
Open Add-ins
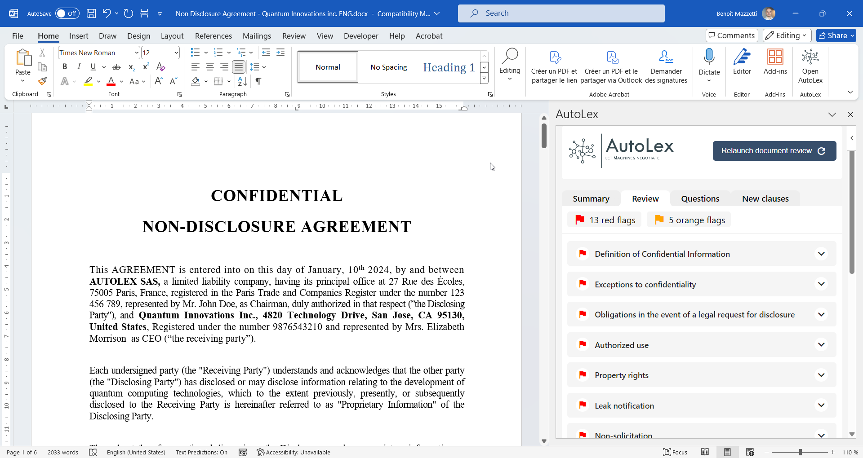775,62
